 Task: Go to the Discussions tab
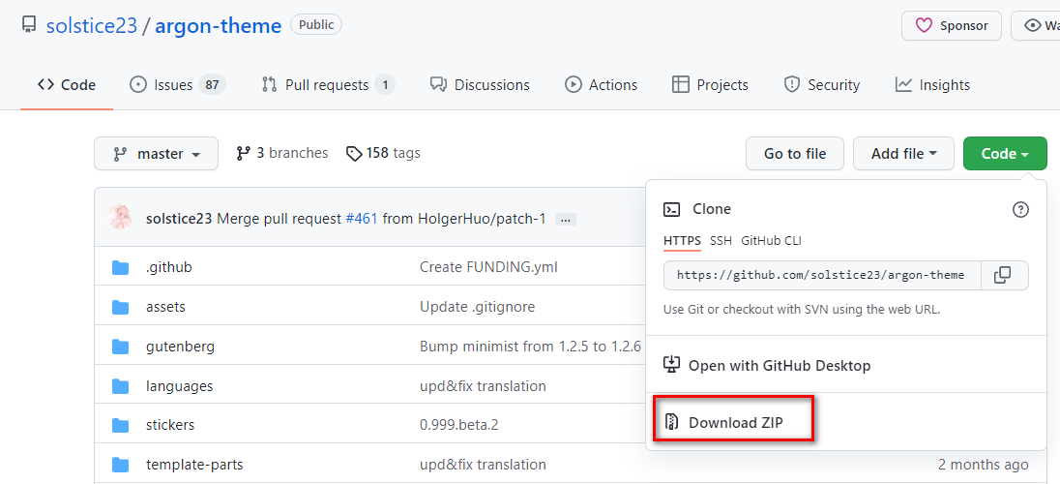click(x=480, y=84)
